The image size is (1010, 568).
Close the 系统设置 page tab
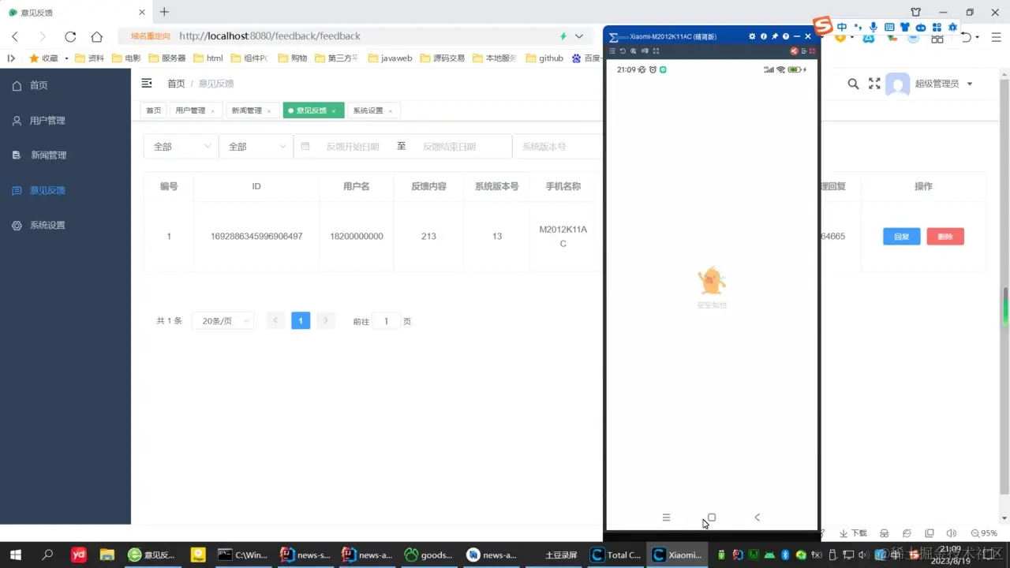[x=391, y=111]
